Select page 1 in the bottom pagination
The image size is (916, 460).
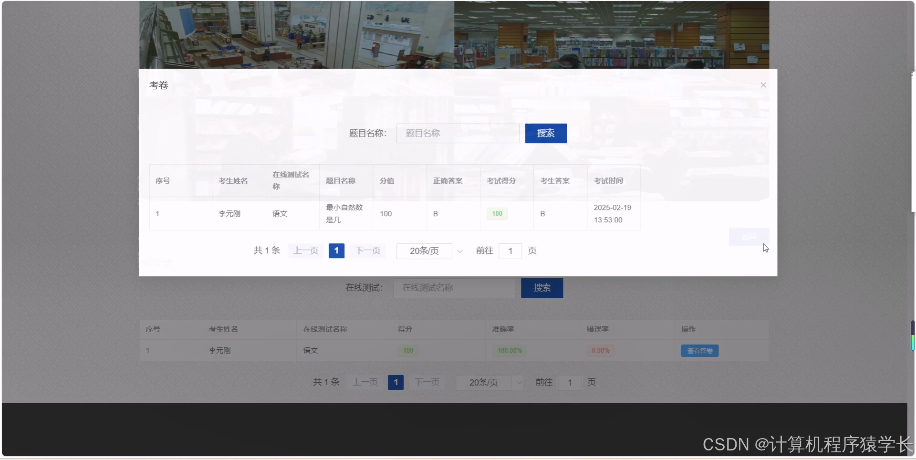(396, 382)
